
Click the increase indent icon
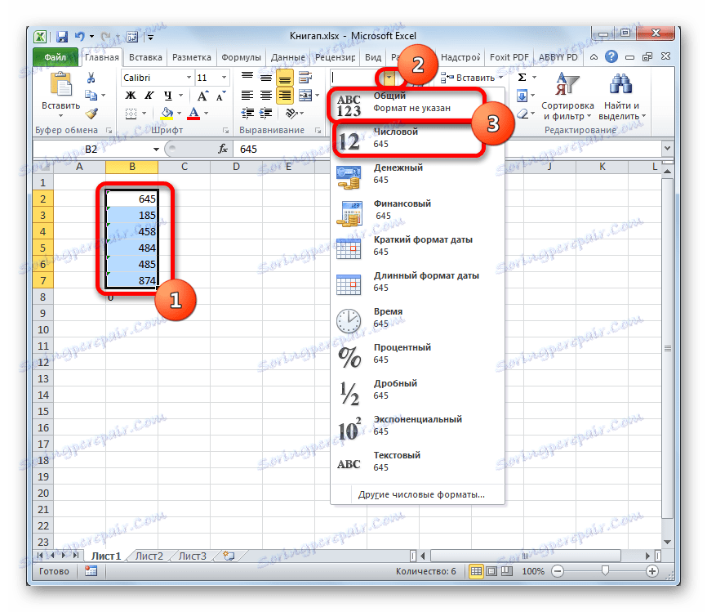coord(265,113)
